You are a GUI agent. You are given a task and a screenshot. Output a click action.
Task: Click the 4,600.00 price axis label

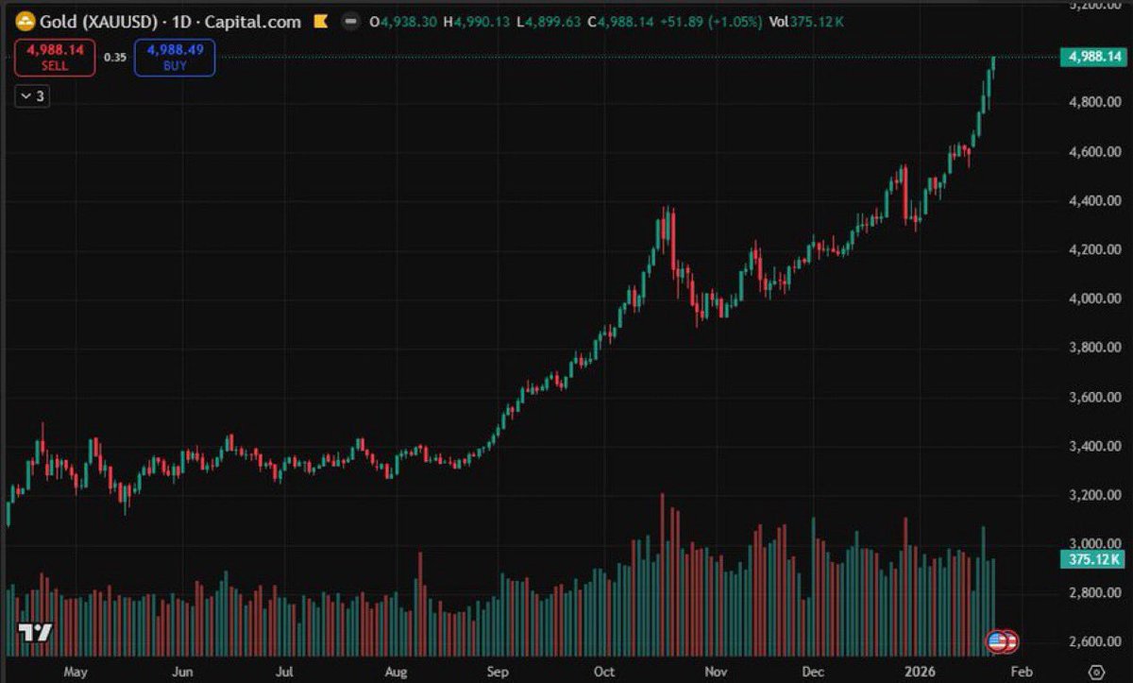point(1095,151)
